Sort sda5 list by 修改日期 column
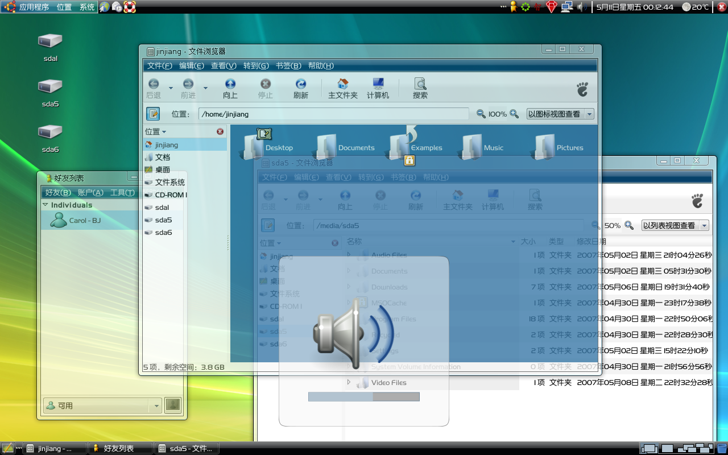 591,241
